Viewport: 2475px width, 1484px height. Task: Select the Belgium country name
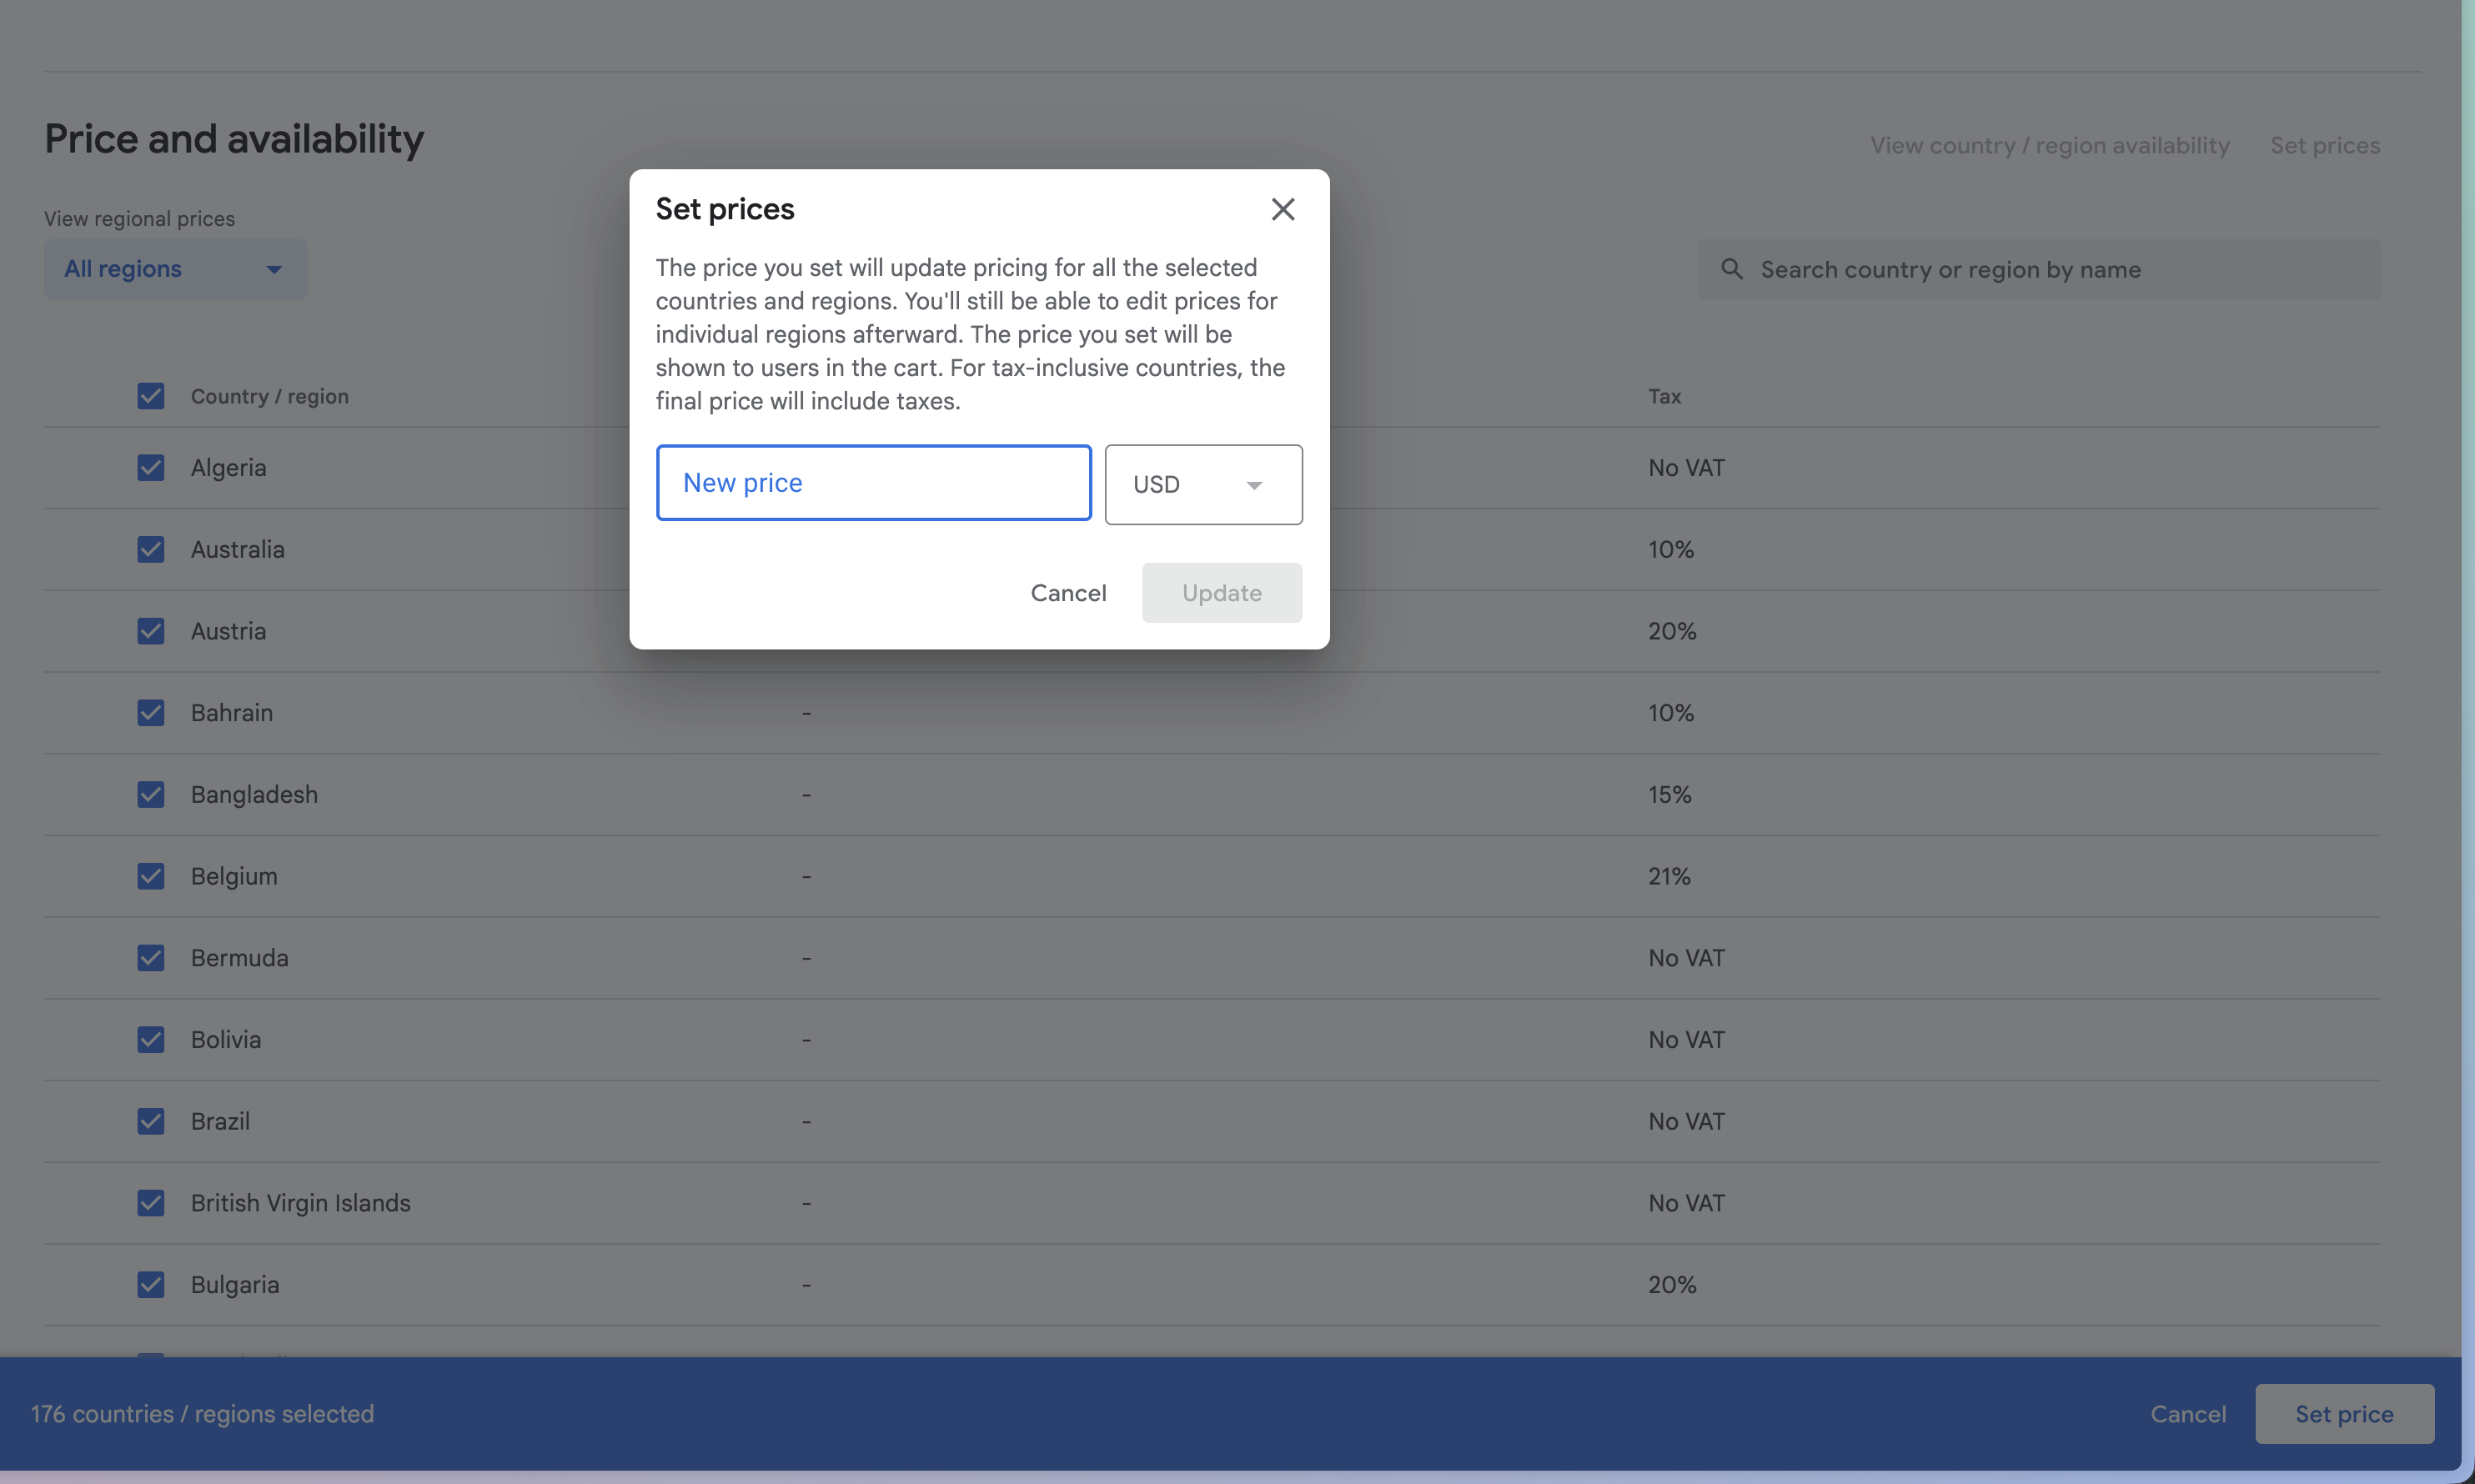coord(235,876)
